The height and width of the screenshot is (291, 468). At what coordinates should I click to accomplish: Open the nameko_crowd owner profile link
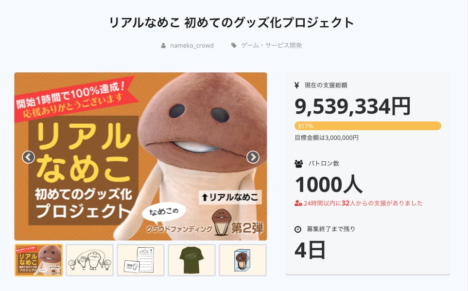tap(192, 45)
